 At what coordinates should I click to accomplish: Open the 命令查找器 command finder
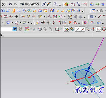click(x=30, y=4)
